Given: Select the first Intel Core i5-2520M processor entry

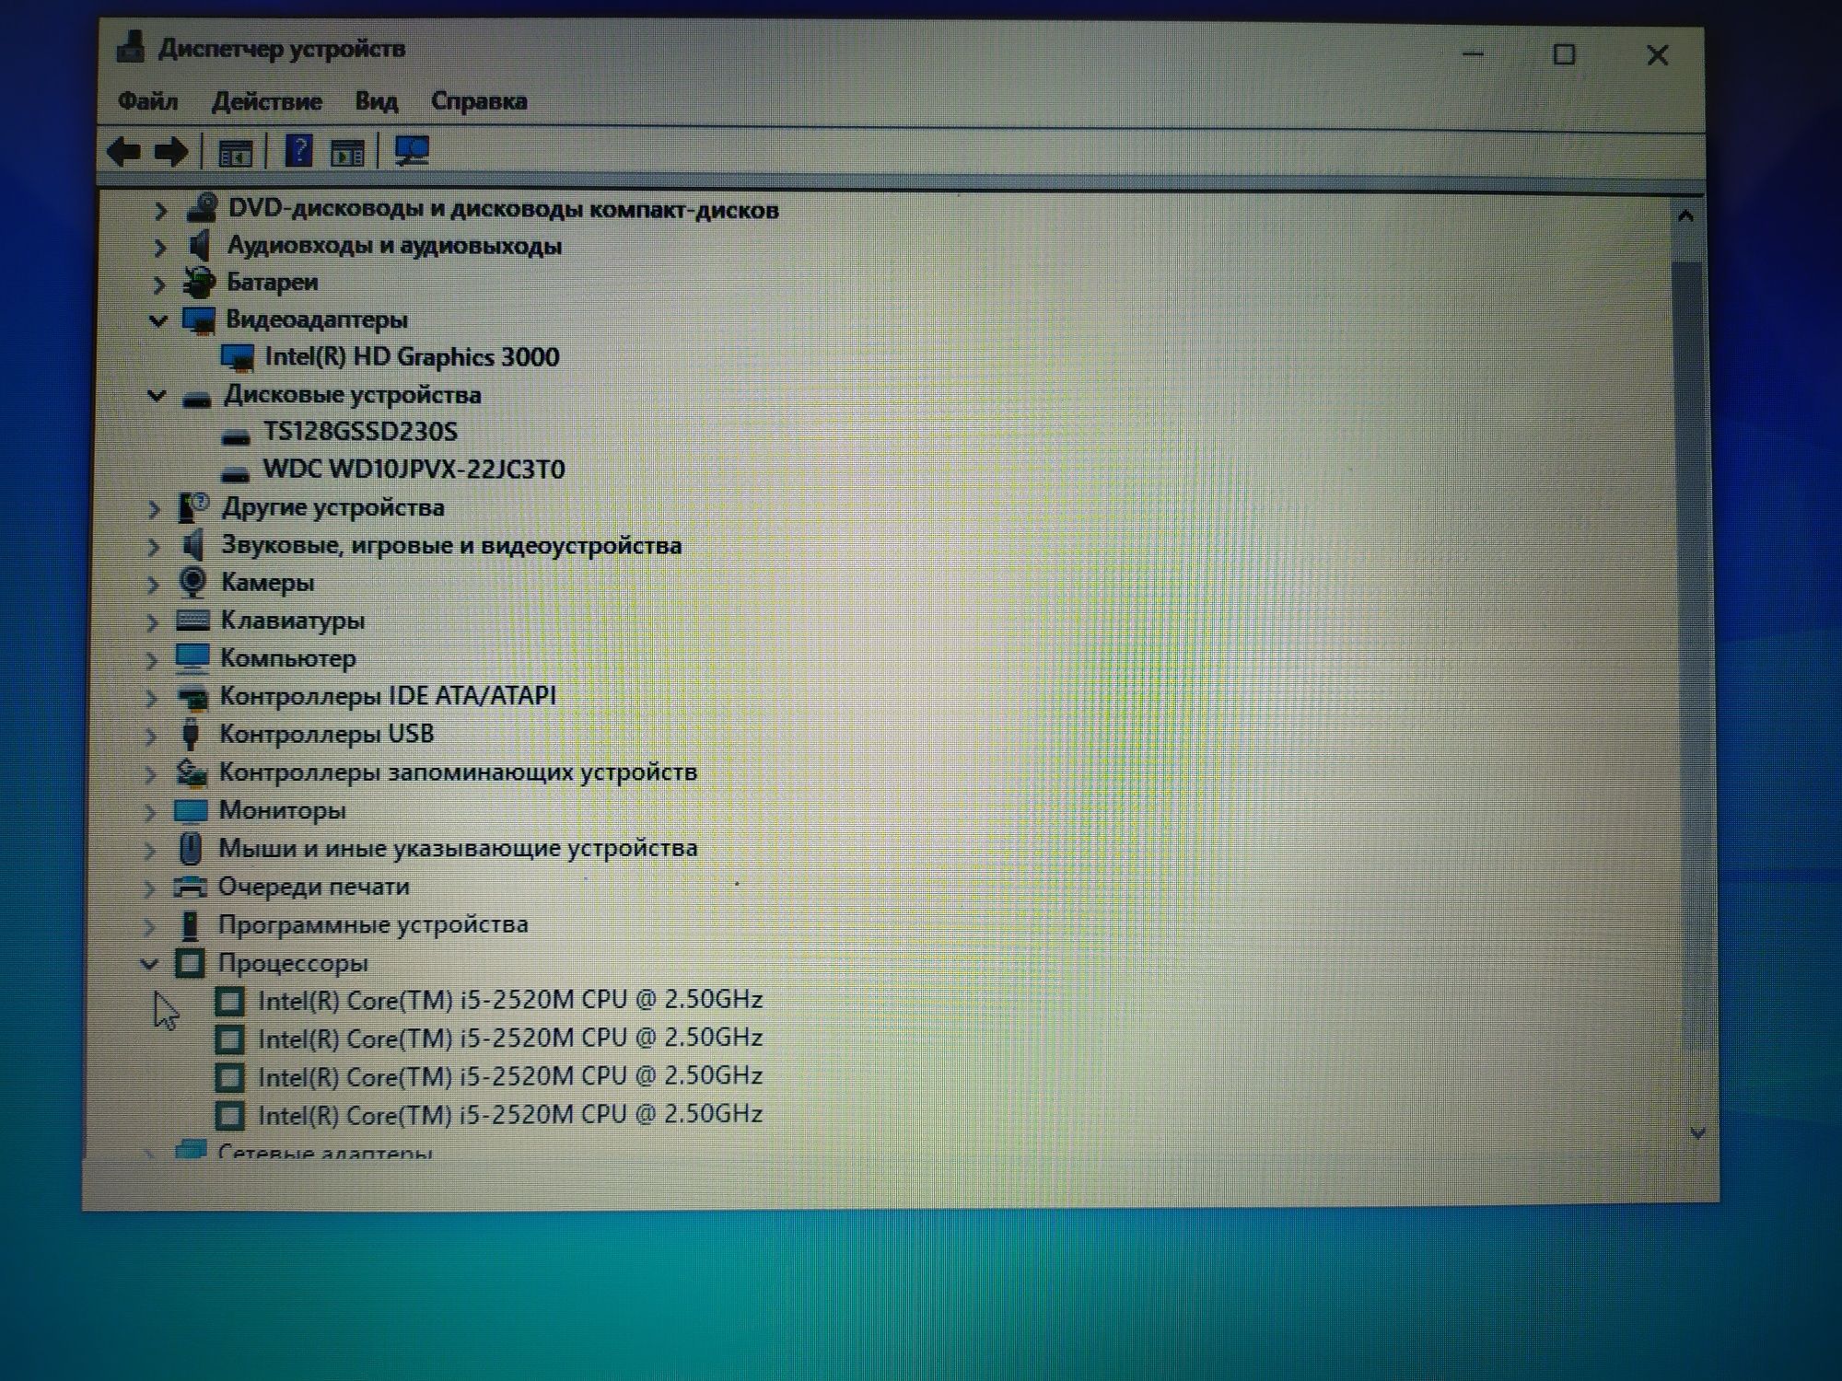Looking at the screenshot, I should (x=509, y=1000).
